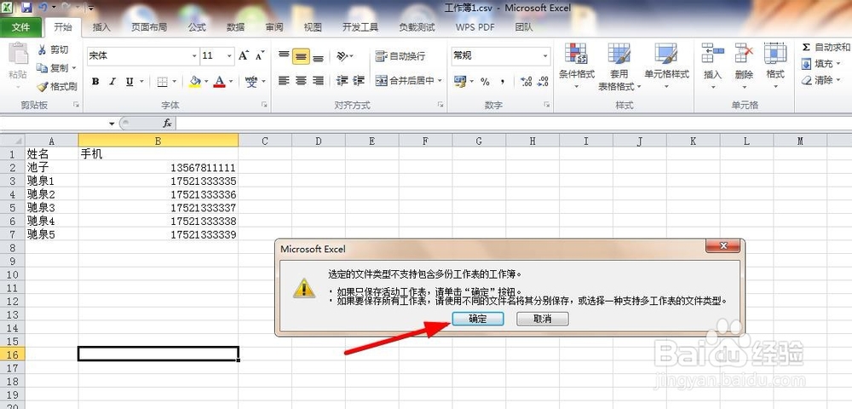Apply cell borders icon

162,82
